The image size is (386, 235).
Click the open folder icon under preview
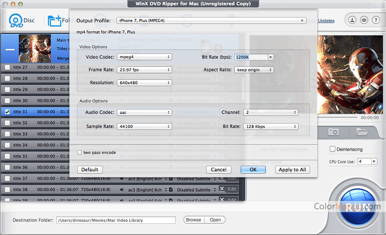(361, 131)
